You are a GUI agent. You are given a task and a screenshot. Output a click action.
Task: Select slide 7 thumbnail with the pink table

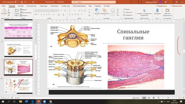coord(18,31)
